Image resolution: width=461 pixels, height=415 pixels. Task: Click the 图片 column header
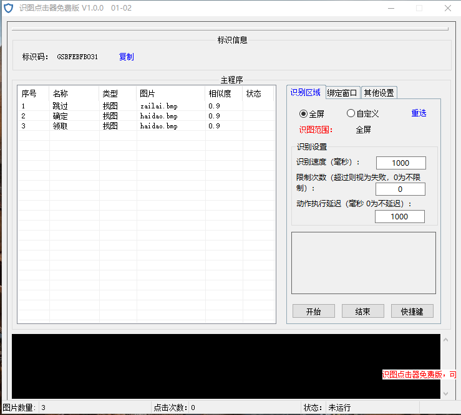pos(171,93)
